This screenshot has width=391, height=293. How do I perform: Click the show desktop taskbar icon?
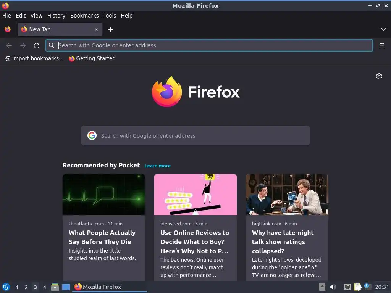66,287
